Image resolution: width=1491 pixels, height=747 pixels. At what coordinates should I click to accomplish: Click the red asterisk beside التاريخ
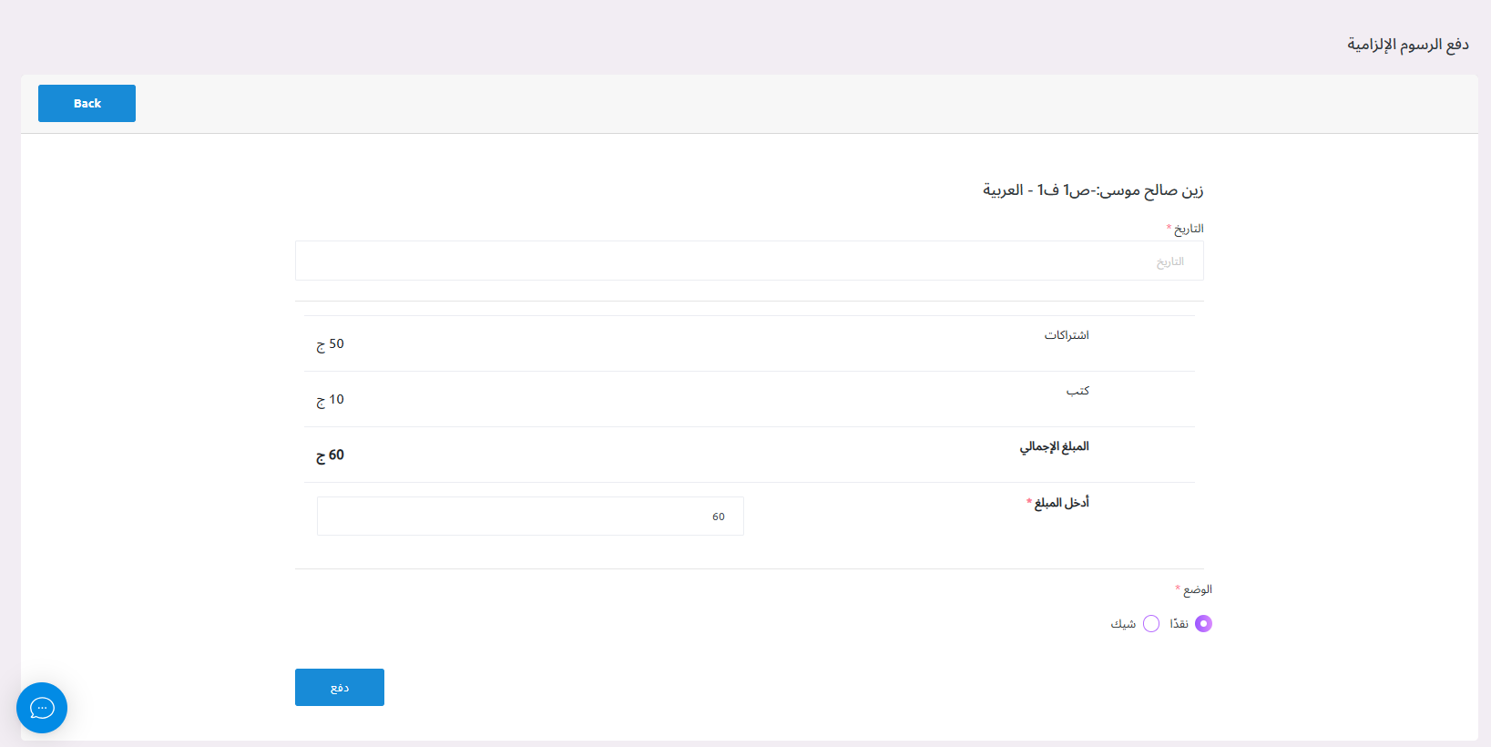pyautogui.click(x=1168, y=228)
